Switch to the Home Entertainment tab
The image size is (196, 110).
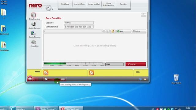pyautogui.click(x=109, y=4)
